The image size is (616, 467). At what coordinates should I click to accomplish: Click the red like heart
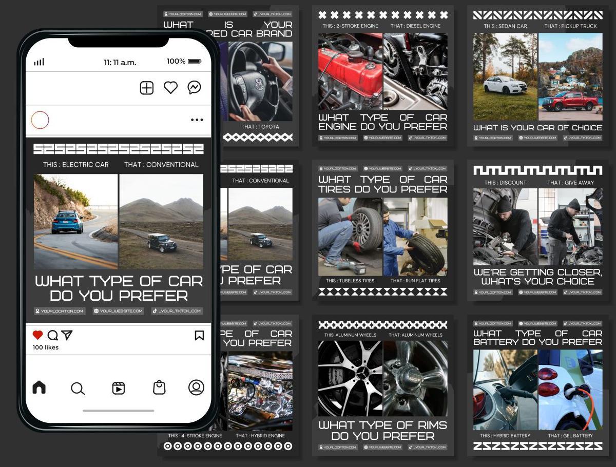pyautogui.click(x=37, y=335)
